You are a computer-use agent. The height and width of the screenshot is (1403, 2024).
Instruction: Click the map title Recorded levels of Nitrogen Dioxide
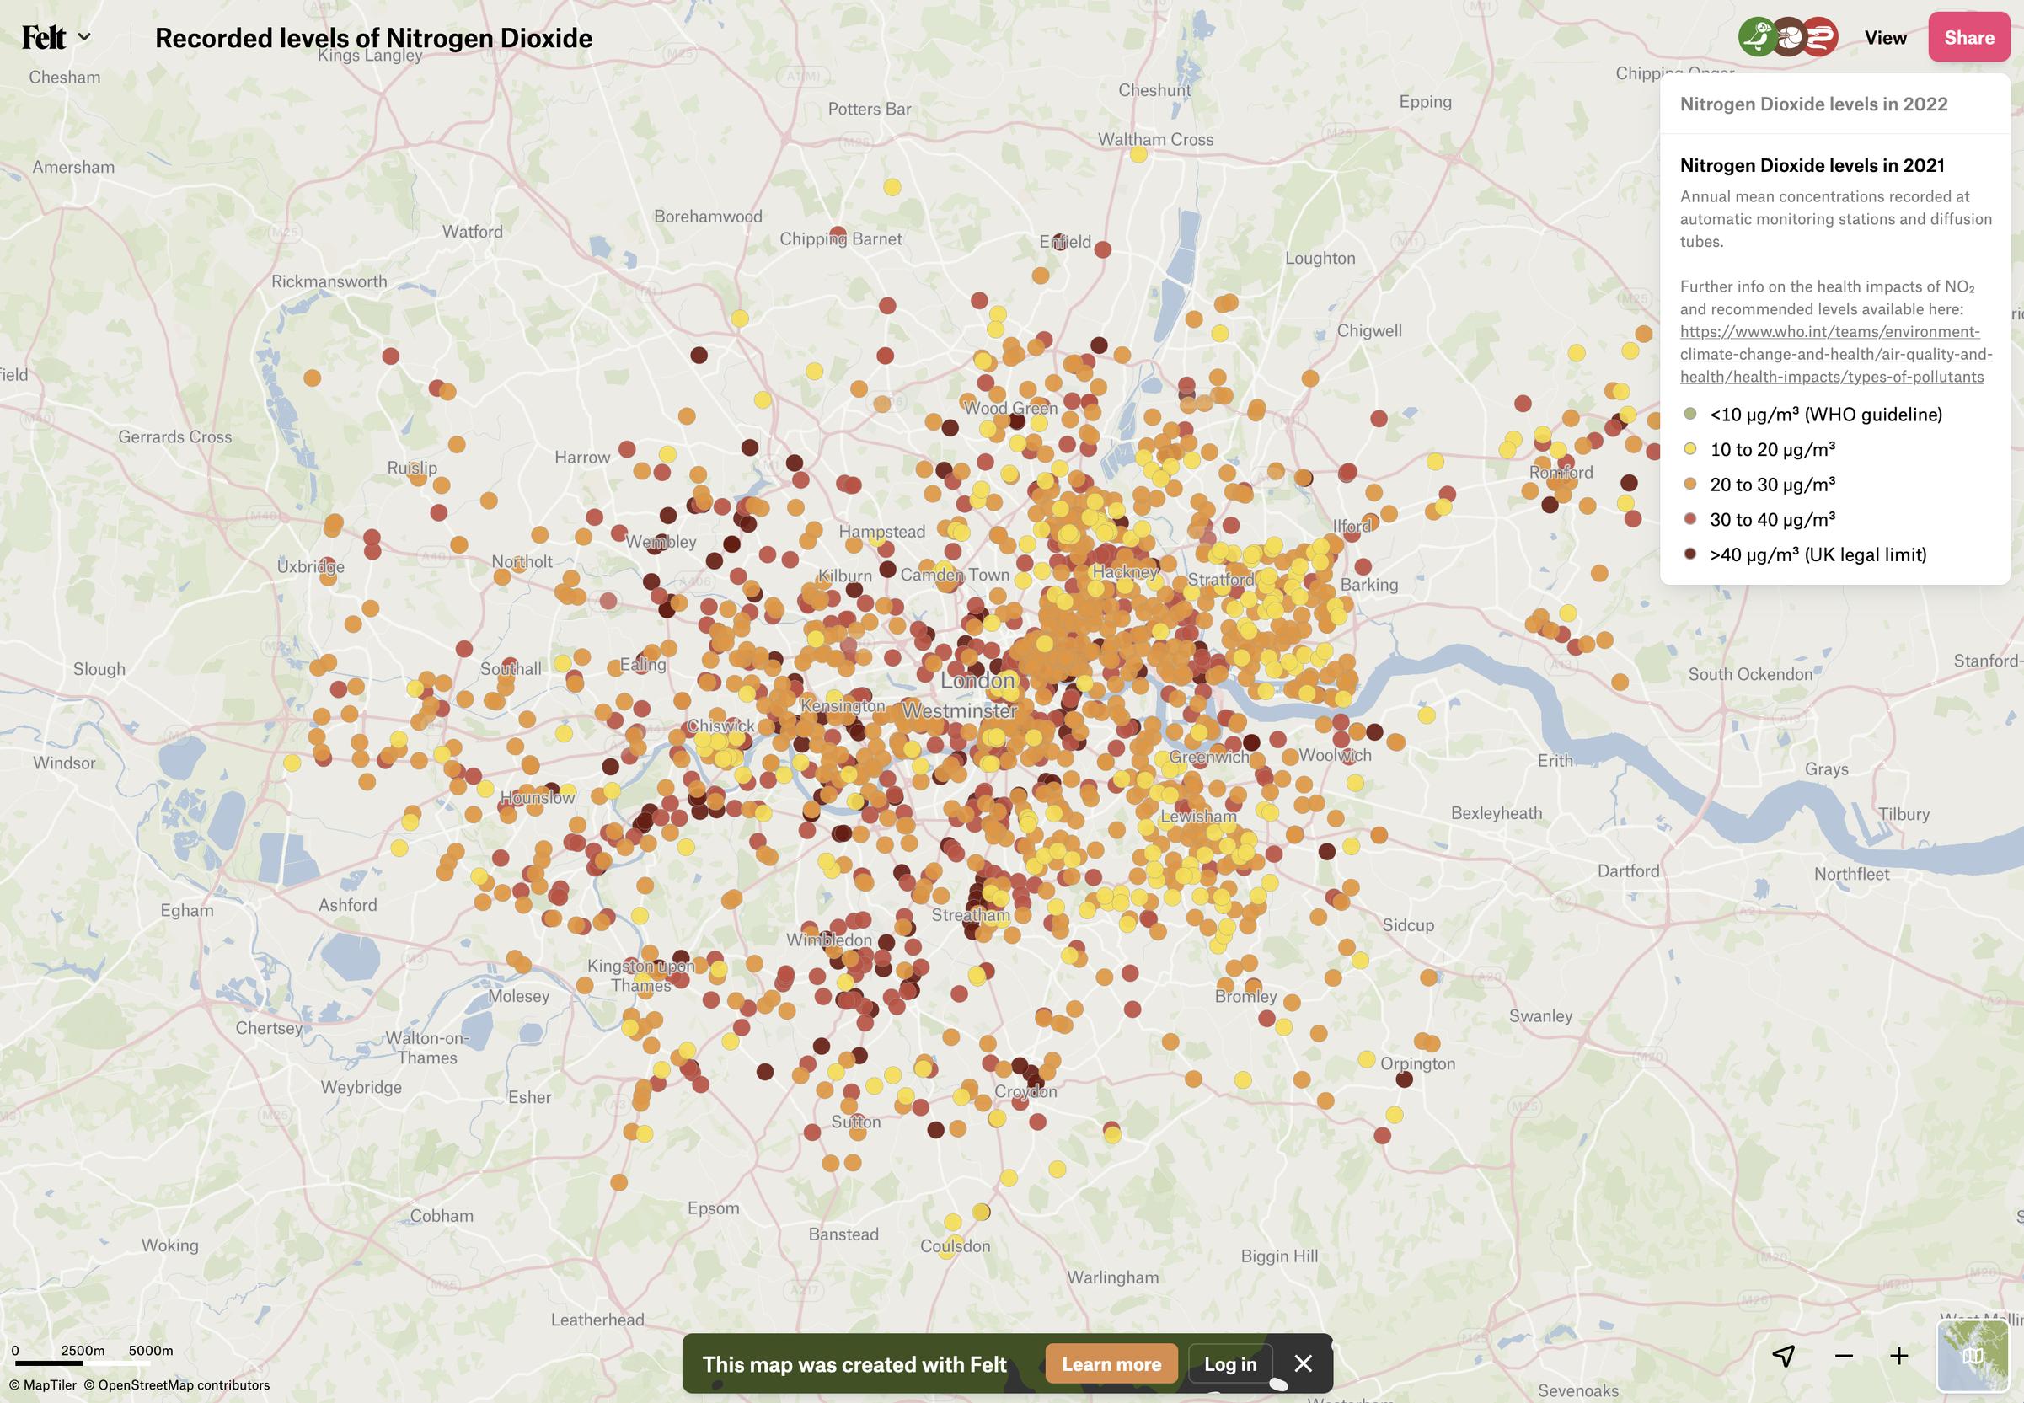pyautogui.click(x=373, y=38)
